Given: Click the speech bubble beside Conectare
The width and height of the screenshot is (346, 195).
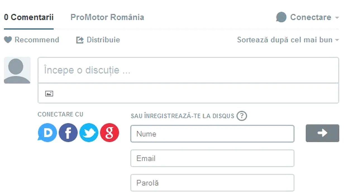Looking at the screenshot, I should (281, 17).
